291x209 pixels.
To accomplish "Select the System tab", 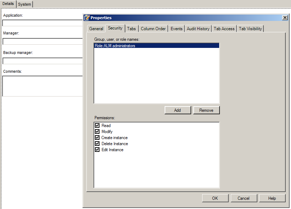I will tap(24, 4).
